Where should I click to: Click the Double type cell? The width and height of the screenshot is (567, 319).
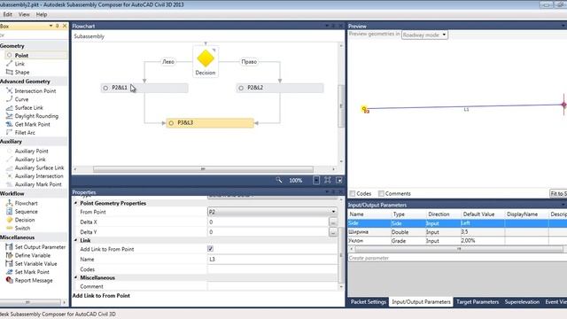click(x=408, y=232)
